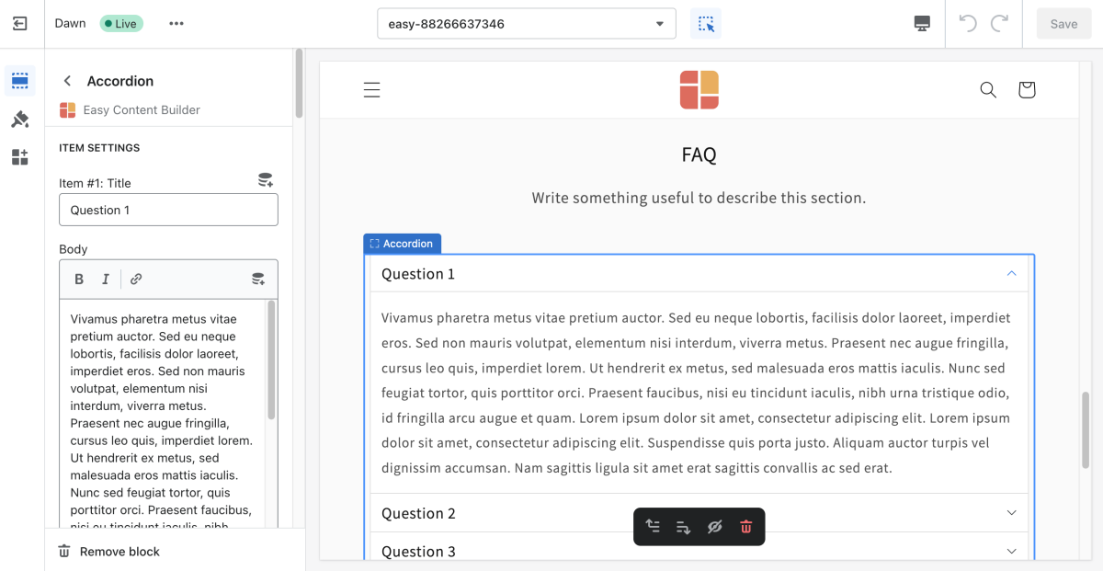
Task: Open the template selector dropdown
Action: (x=526, y=24)
